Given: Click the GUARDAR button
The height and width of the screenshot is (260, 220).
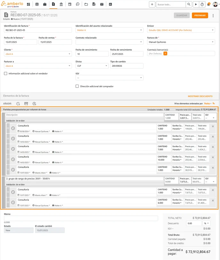Looking at the screenshot, I should (182, 15).
